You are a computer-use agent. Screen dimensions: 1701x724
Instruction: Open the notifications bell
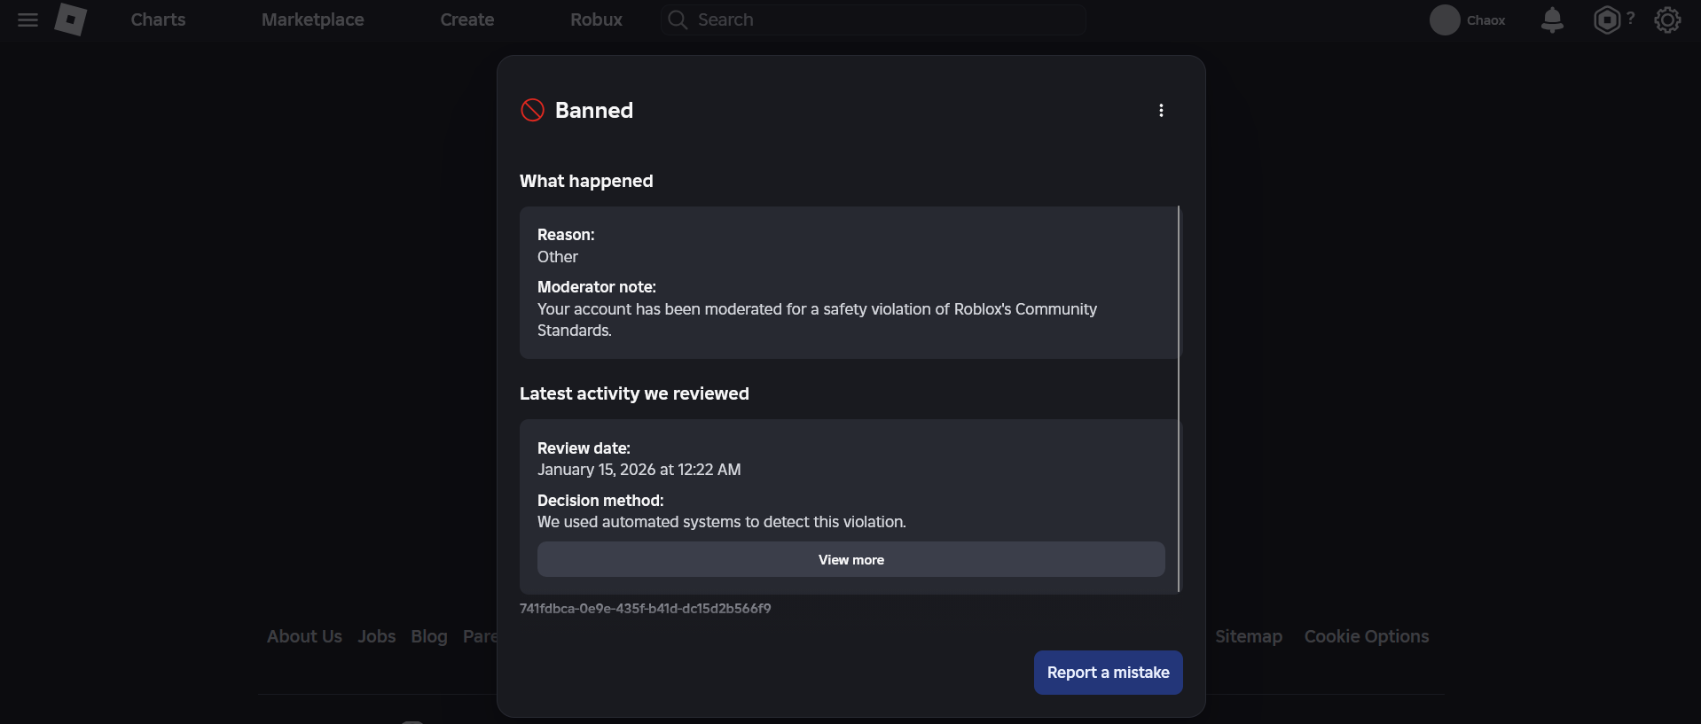pos(1552,19)
